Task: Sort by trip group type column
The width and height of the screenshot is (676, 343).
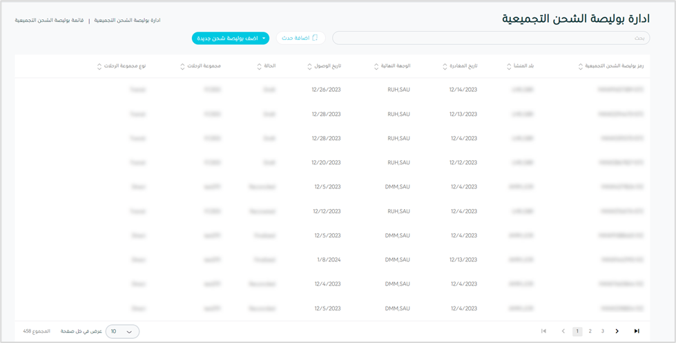Action: tap(99, 66)
